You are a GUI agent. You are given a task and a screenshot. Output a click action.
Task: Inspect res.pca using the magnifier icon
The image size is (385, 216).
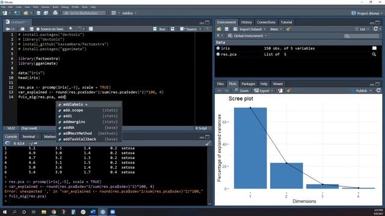coord(374,55)
